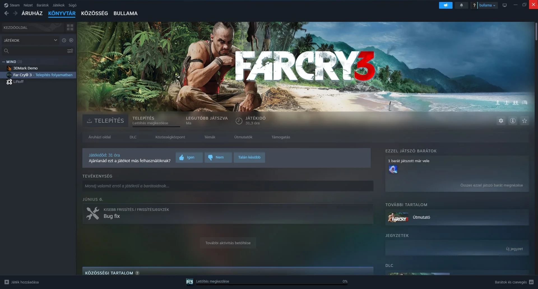
Task: Toggle ready-to-play filter icon
Action: click(x=71, y=40)
